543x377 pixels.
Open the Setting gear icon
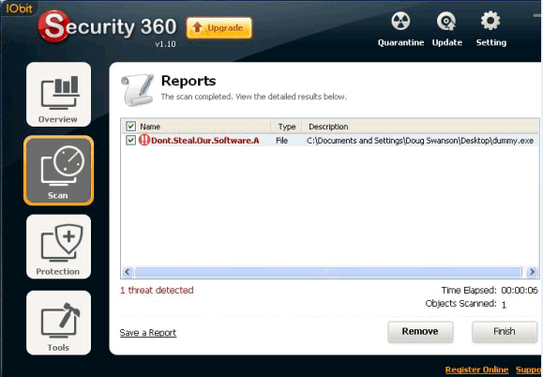(490, 21)
